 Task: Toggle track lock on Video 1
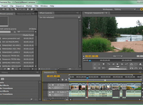point(56,85)
